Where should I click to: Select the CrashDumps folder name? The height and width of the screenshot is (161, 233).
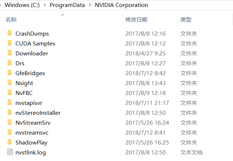32,34
